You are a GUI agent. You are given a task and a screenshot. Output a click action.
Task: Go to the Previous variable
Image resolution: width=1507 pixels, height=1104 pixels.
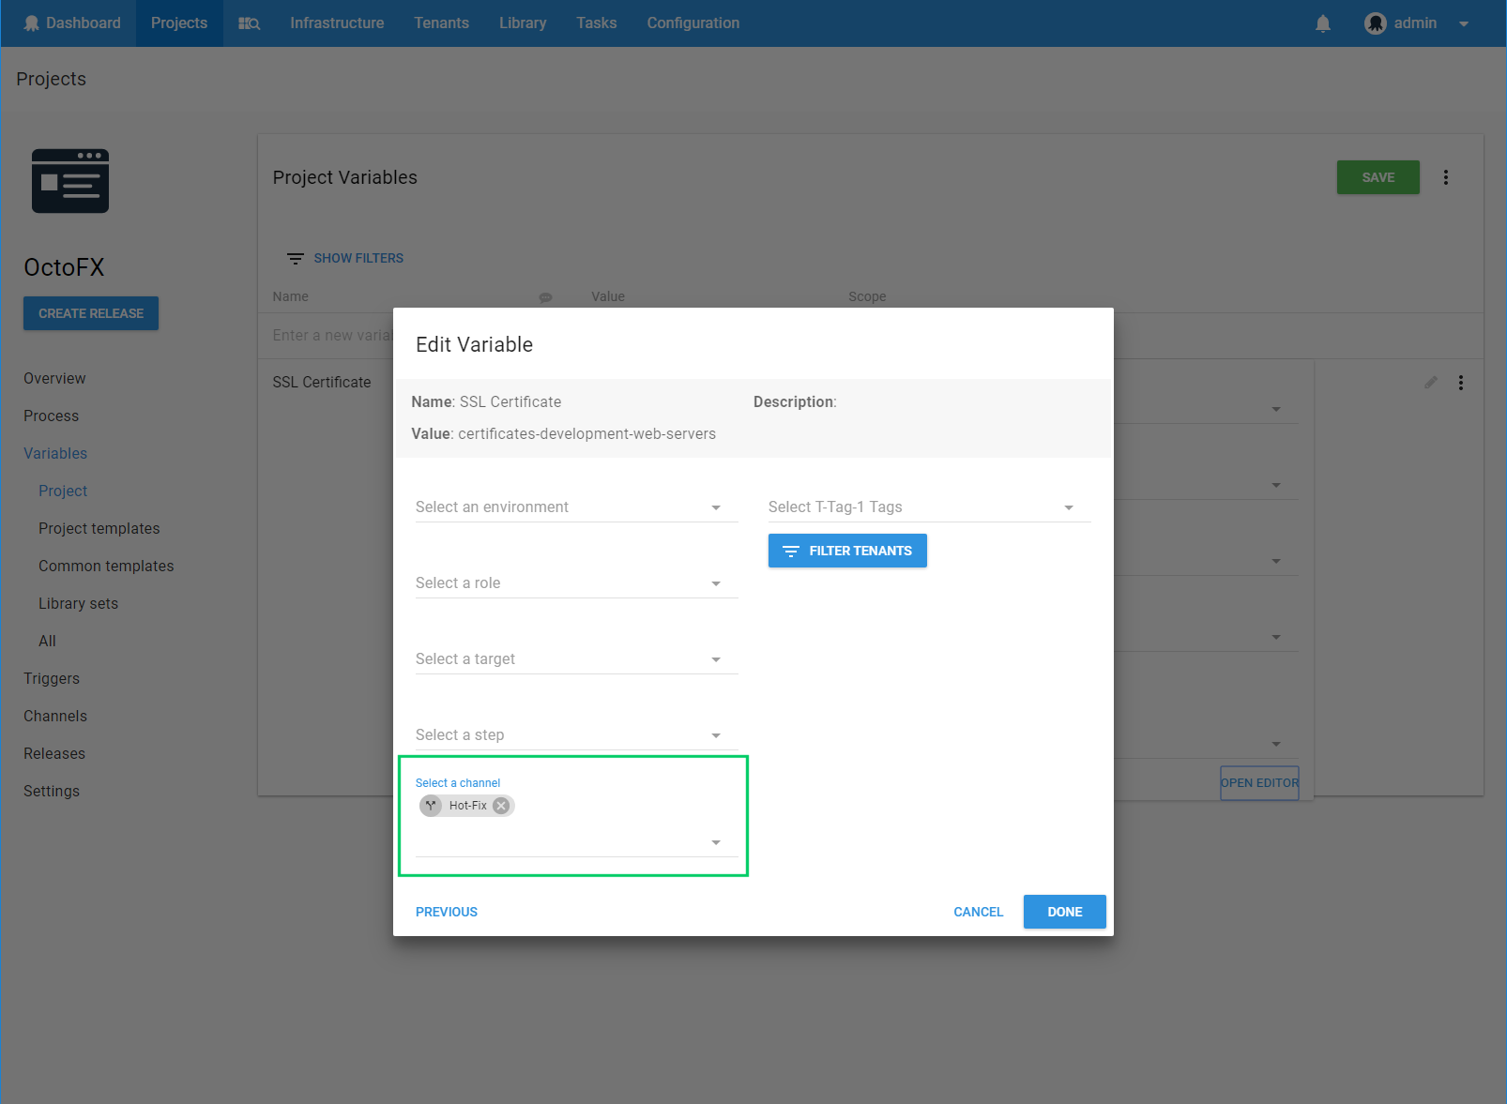point(447,912)
